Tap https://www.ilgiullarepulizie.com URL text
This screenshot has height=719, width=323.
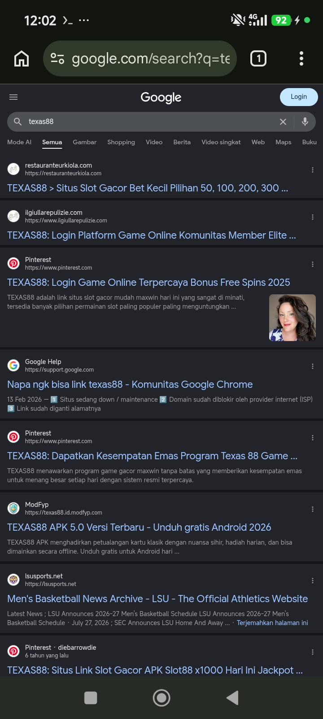66,221
